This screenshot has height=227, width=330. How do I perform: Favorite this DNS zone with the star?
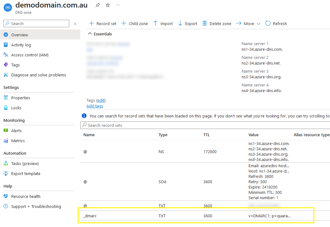(x=107, y=5)
